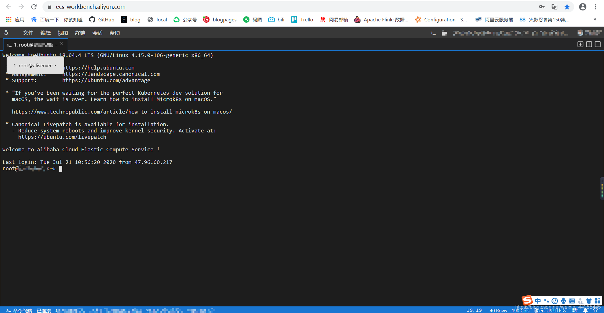The width and height of the screenshot is (604, 313).
Task: Click the 命令终端 status bar entry
Action: [x=19, y=310]
